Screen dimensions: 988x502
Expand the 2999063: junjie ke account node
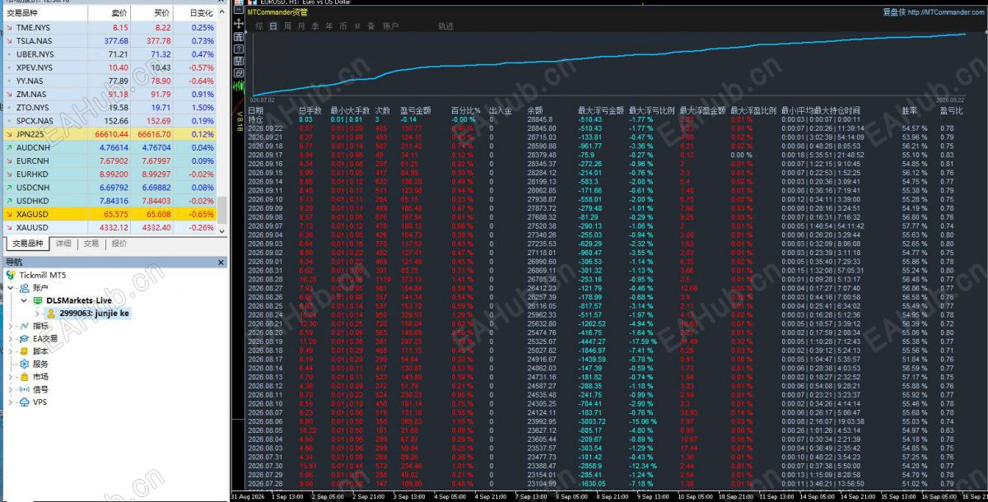coord(37,313)
